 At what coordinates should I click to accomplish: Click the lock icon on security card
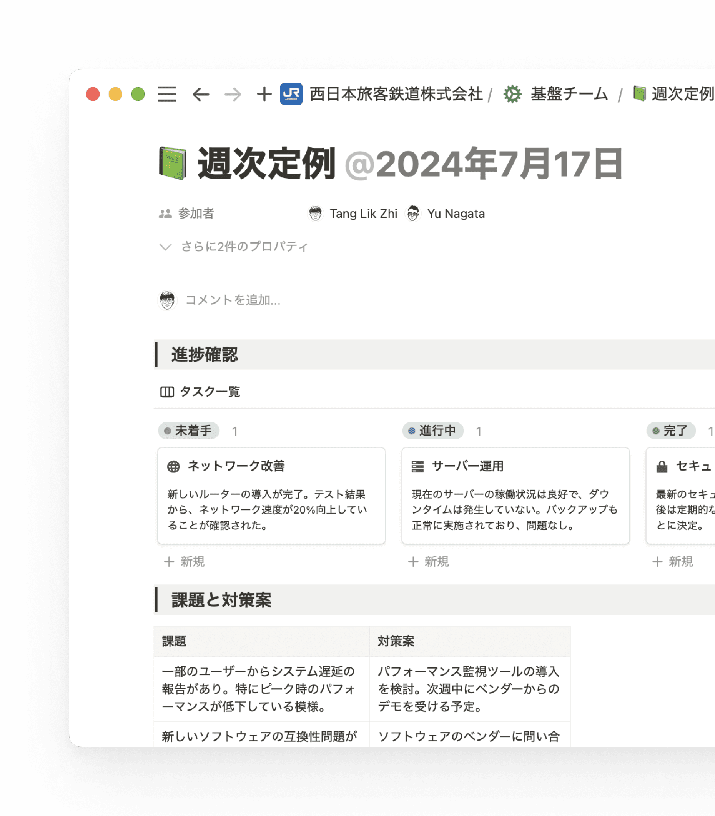click(x=662, y=466)
